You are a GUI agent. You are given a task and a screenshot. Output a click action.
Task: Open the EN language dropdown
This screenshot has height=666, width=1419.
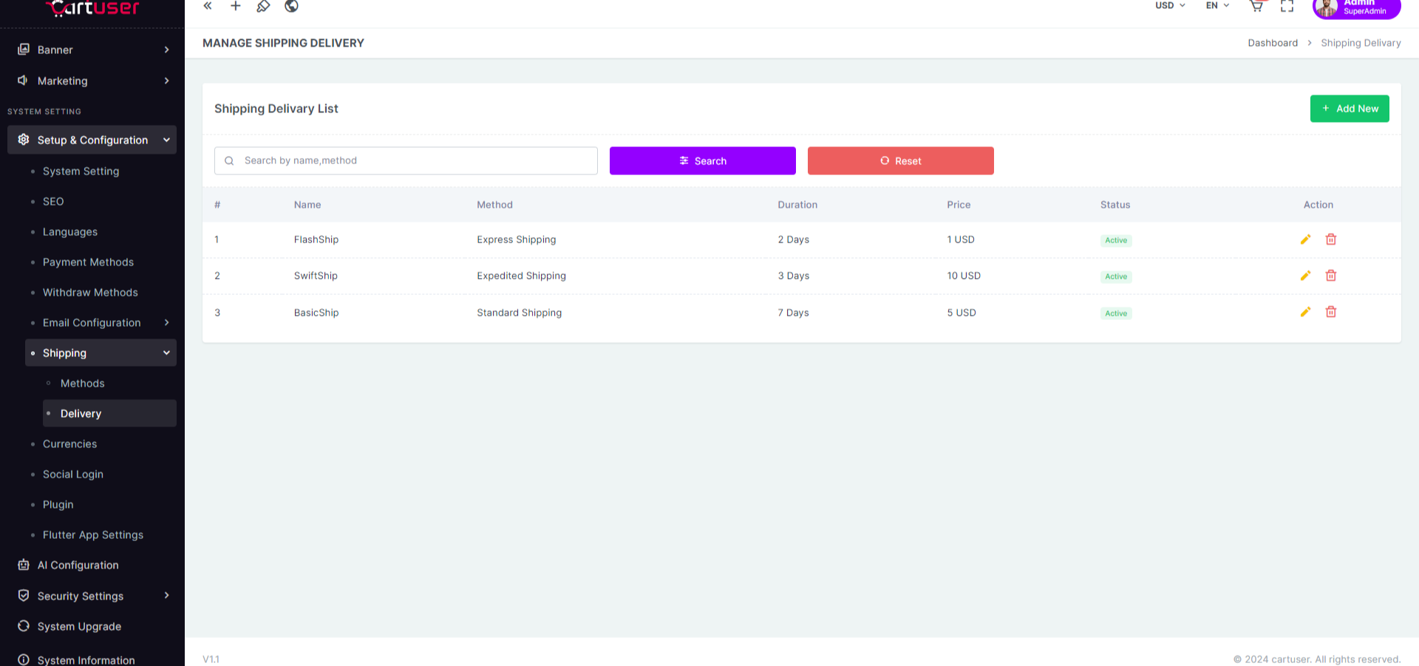pyautogui.click(x=1217, y=6)
